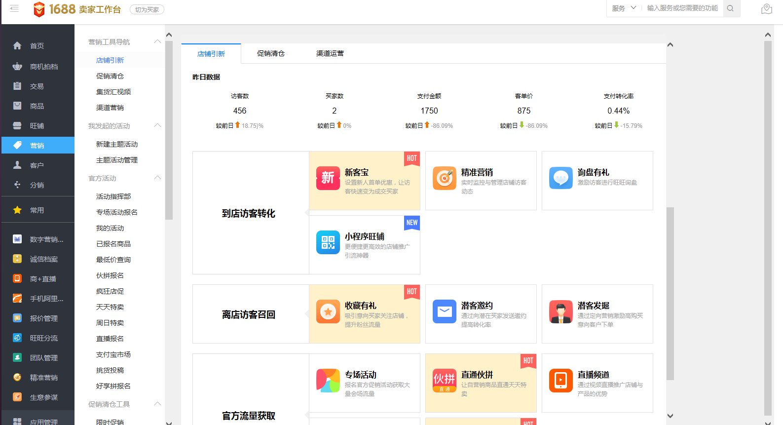Click the 专场活动 colorful icon
The image size is (783, 425).
[x=328, y=381]
